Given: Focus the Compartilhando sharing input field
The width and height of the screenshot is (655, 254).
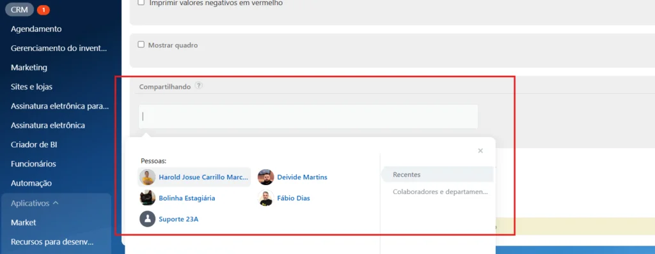Looking at the screenshot, I should tap(308, 116).
